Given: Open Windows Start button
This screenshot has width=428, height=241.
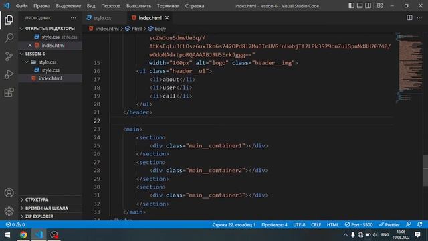Looking at the screenshot, I should [x=7, y=235].
